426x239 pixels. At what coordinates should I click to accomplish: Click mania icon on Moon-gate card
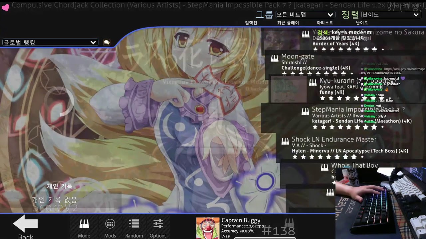tap(275, 58)
